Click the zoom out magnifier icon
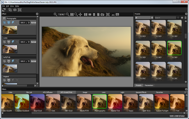 pyautogui.click(x=68, y=14)
